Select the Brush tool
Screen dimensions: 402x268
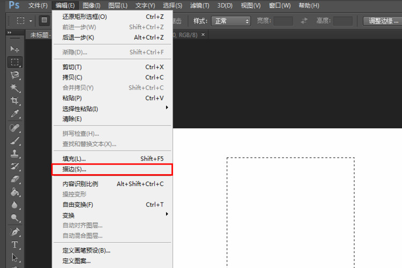pos(14,141)
